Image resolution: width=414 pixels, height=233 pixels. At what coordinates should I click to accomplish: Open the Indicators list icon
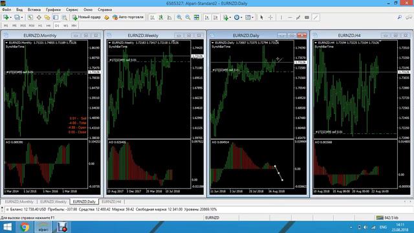(225, 17)
